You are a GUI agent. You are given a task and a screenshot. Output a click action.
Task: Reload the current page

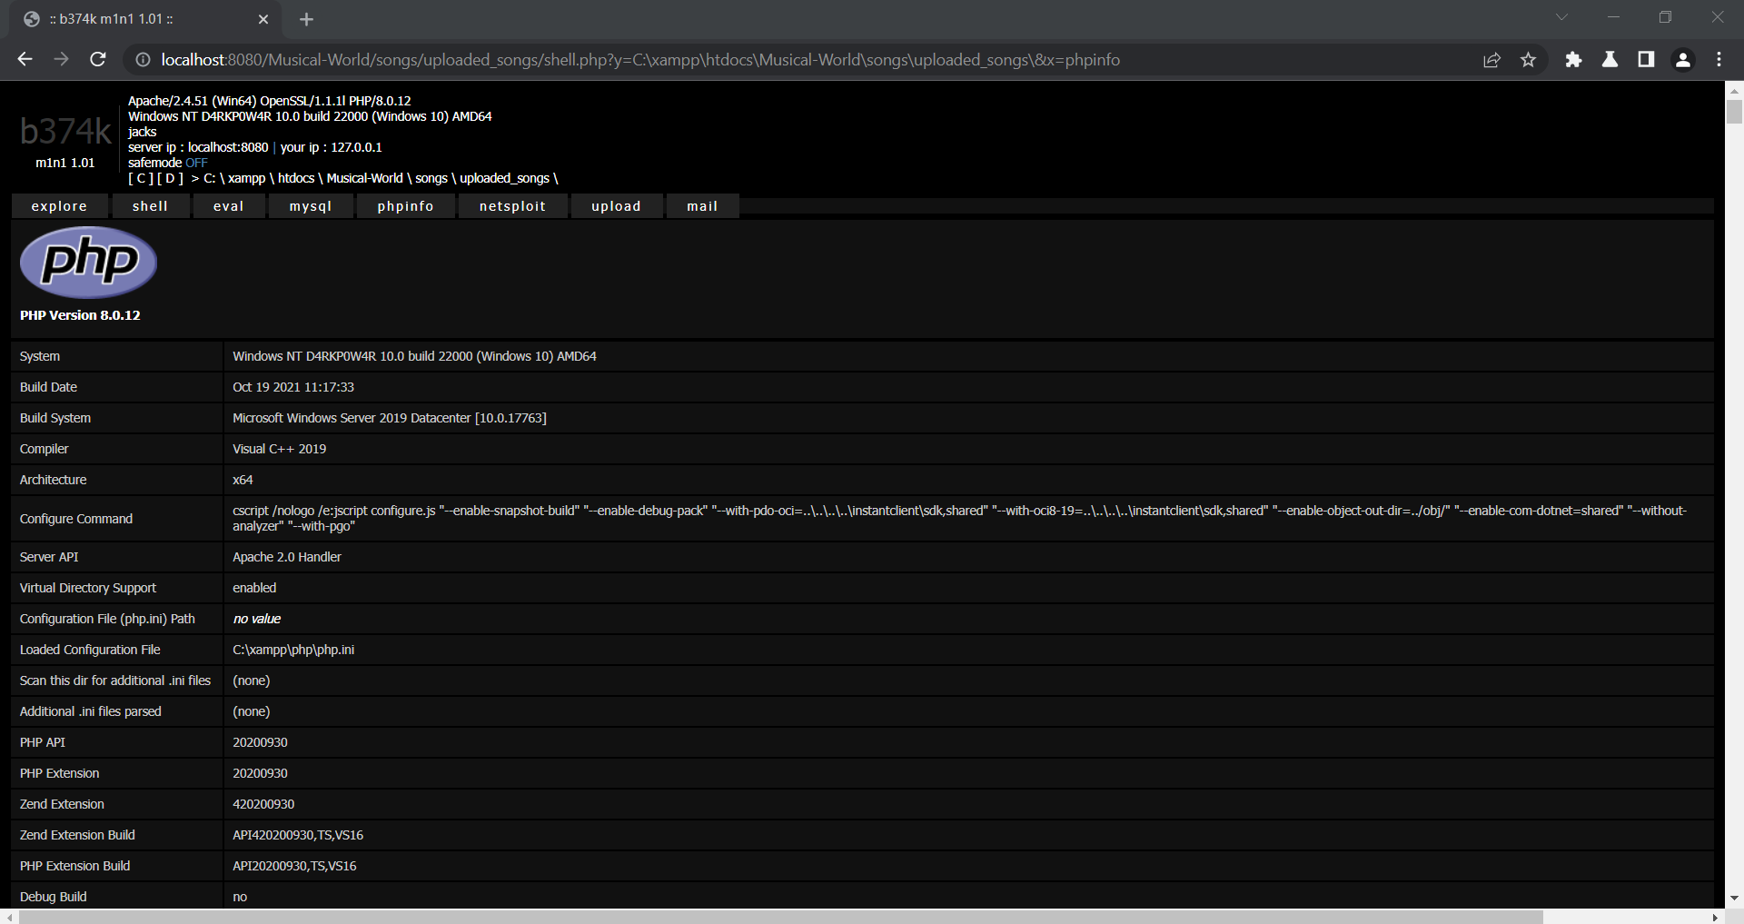98,59
